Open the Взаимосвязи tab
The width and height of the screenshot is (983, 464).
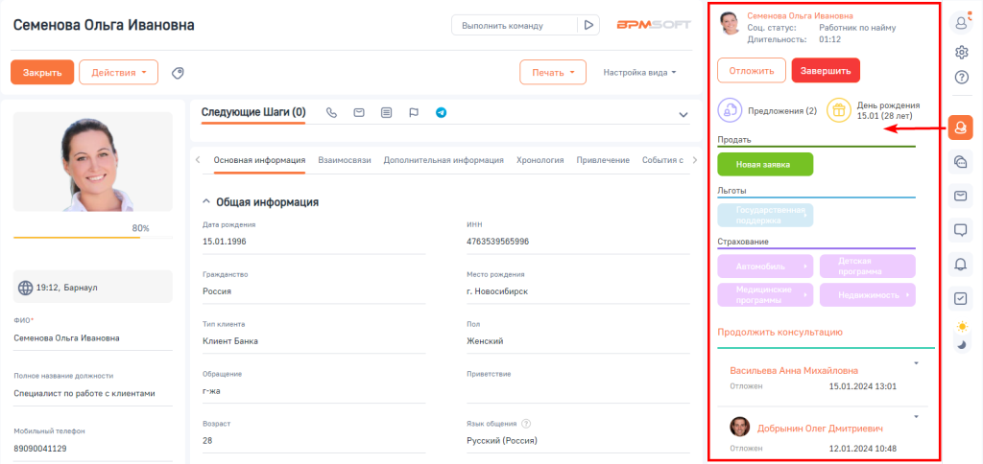coord(344,160)
